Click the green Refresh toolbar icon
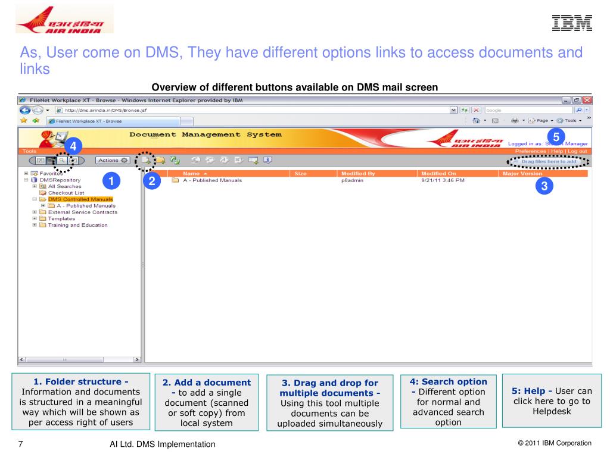The height and width of the screenshot is (457, 610). (x=175, y=160)
